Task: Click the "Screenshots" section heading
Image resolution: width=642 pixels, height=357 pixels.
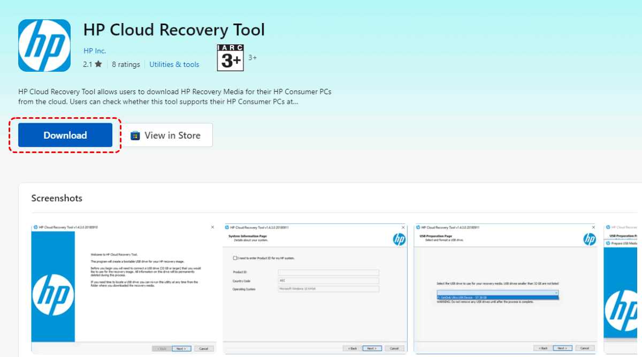Action: (x=57, y=198)
